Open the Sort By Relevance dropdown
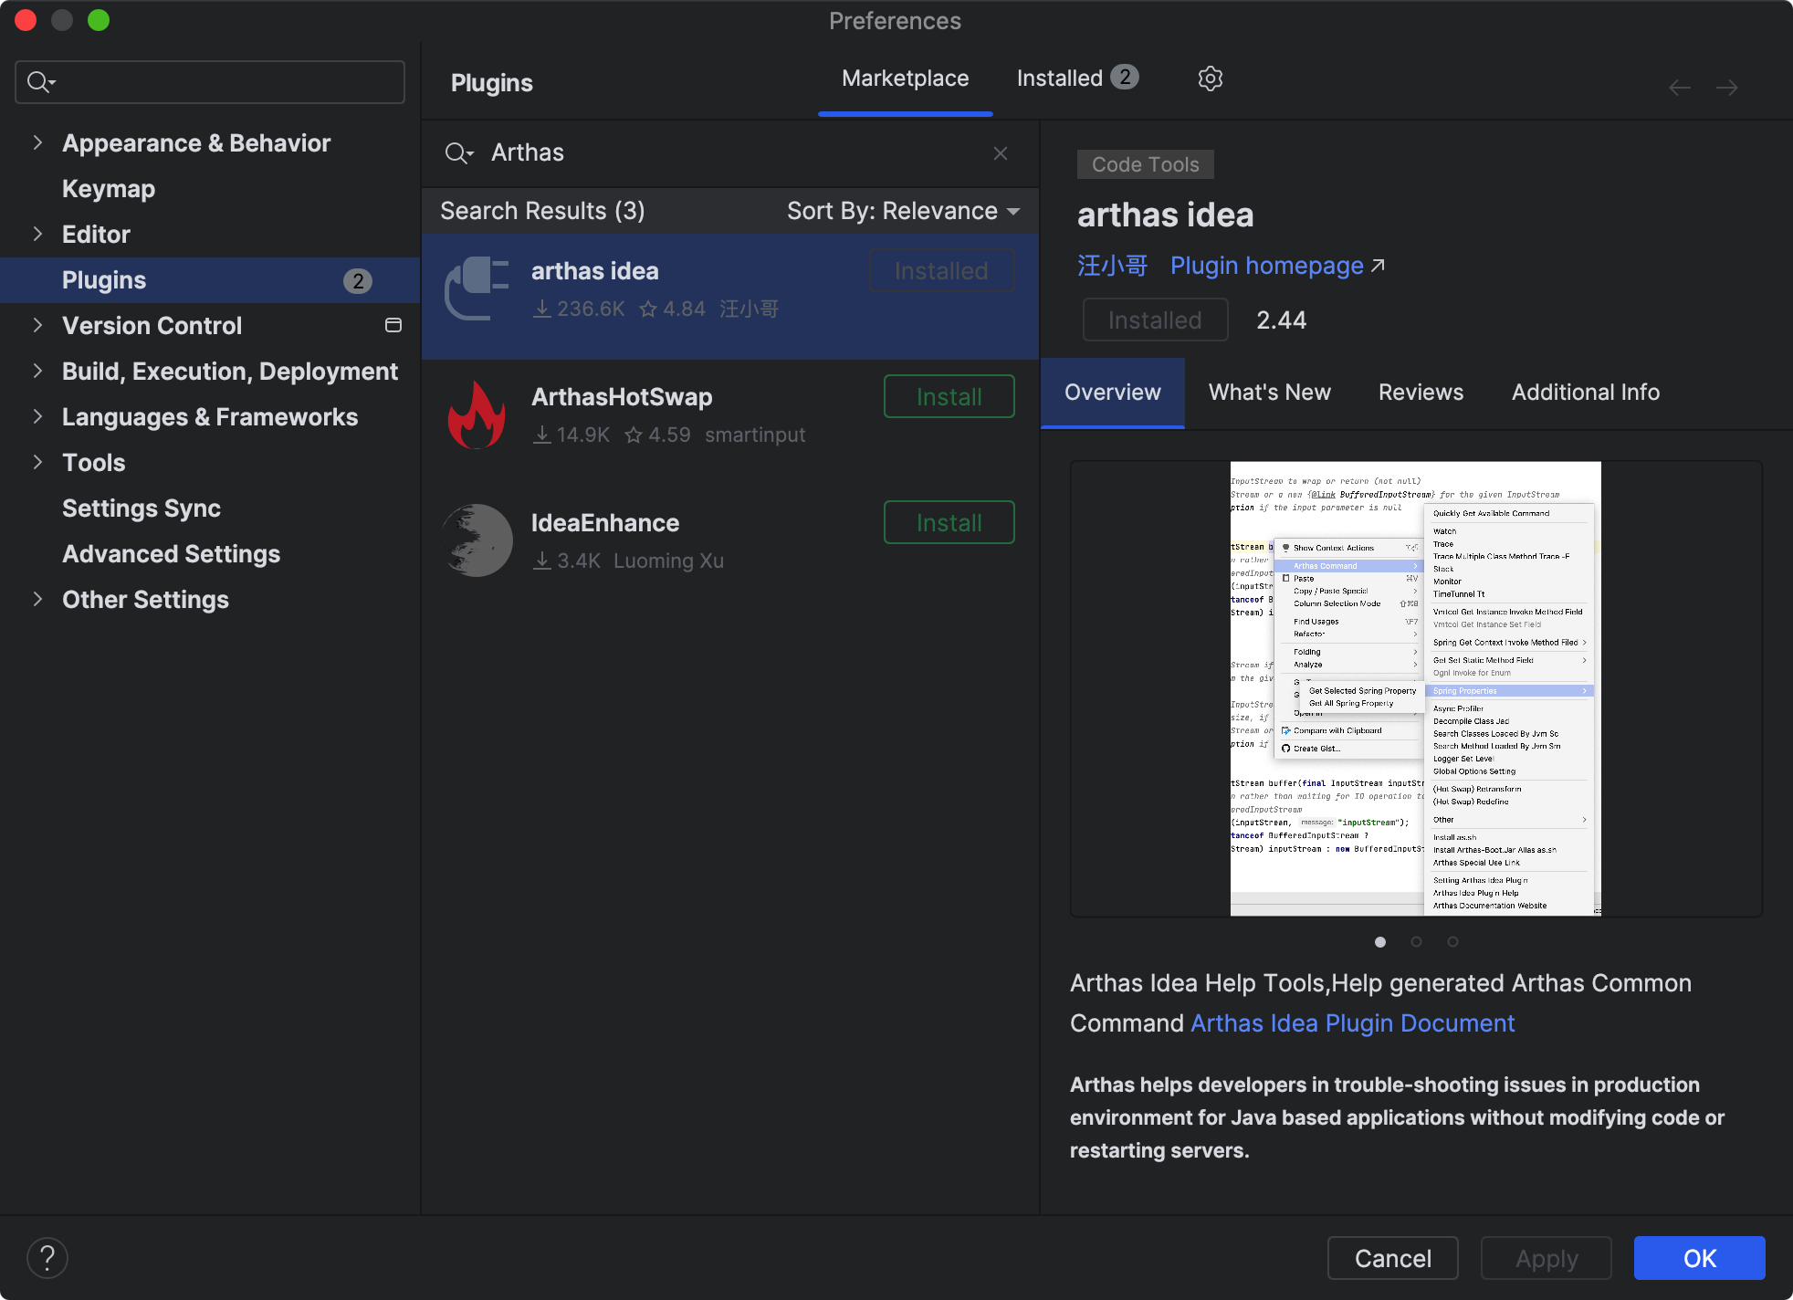Image resolution: width=1793 pixels, height=1300 pixels. coord(903,211)
